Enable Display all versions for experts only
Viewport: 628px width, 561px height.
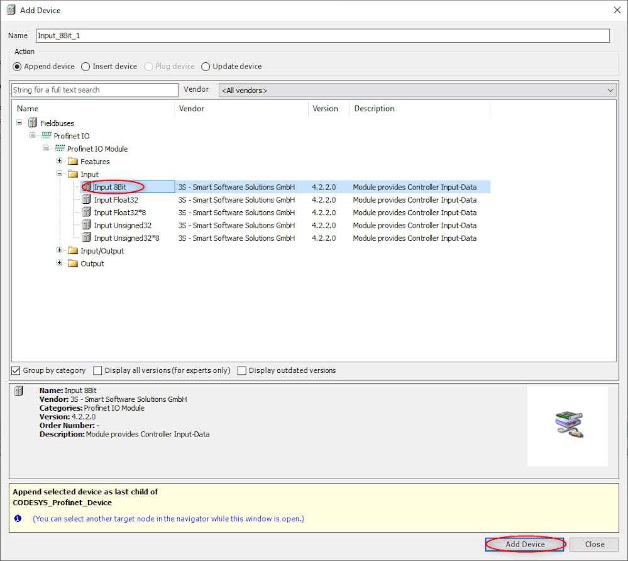click(97, 370)
